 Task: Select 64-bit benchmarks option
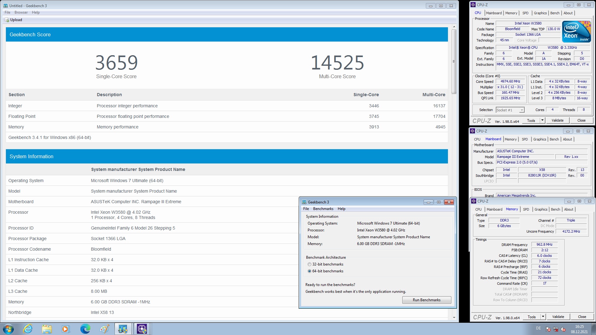(x=309, y=271)
